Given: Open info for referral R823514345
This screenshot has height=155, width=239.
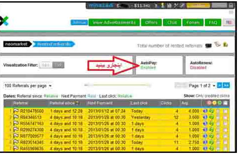Looking at the screenshot, I should (205, 142).
